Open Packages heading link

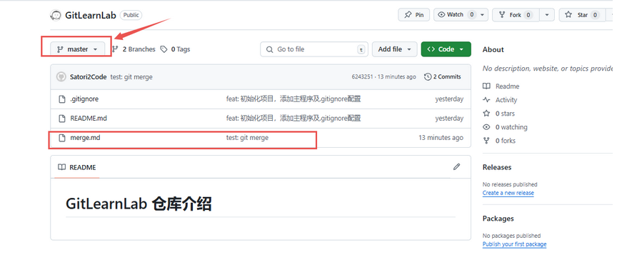click(x=498, y=219)
